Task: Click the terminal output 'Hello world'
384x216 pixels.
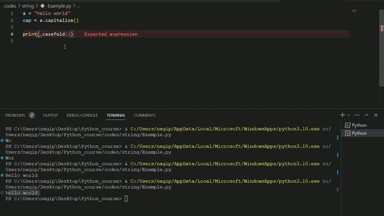Action: click(22, 175)
